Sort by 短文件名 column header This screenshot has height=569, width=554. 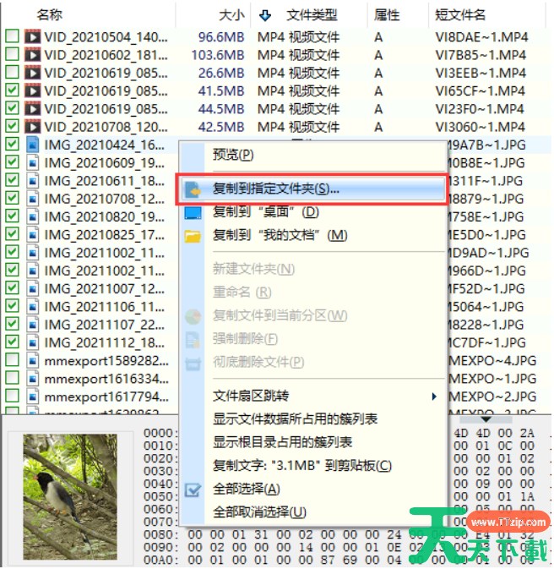pyautogui.click(x=459, y=15)
